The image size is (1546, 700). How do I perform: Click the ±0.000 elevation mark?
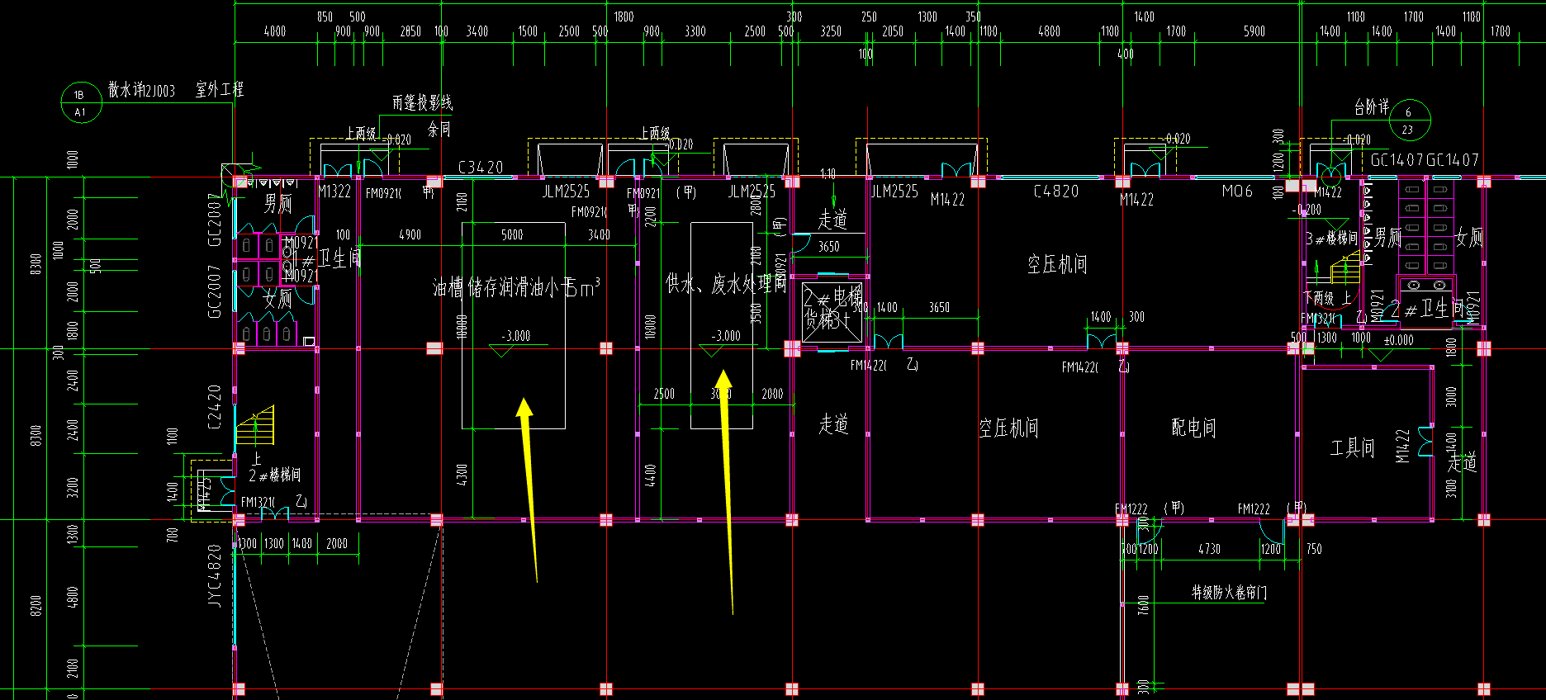1399,339
